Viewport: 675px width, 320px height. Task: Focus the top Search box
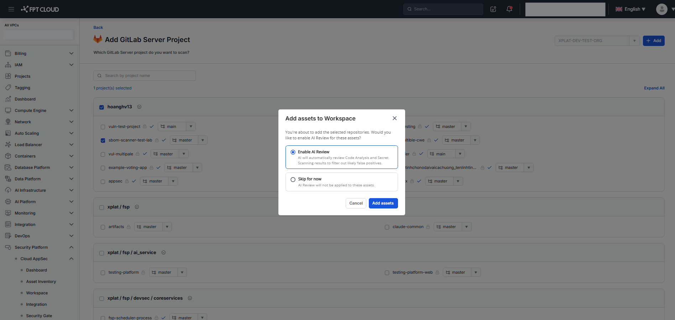point(443,9)
